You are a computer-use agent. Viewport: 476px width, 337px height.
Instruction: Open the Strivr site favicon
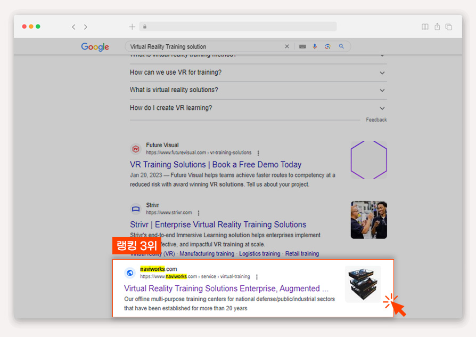[136, 209]
